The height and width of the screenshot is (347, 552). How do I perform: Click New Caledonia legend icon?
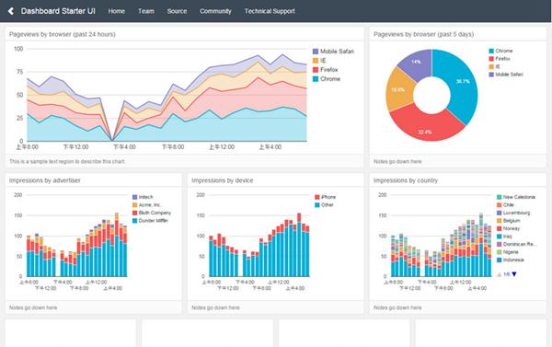pyautogui.click(x=500, y=197)
